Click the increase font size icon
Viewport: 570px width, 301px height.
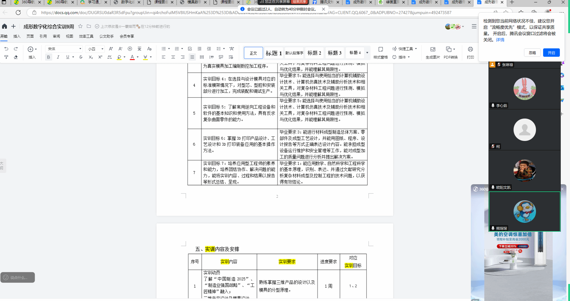click(x=111, y=49)
